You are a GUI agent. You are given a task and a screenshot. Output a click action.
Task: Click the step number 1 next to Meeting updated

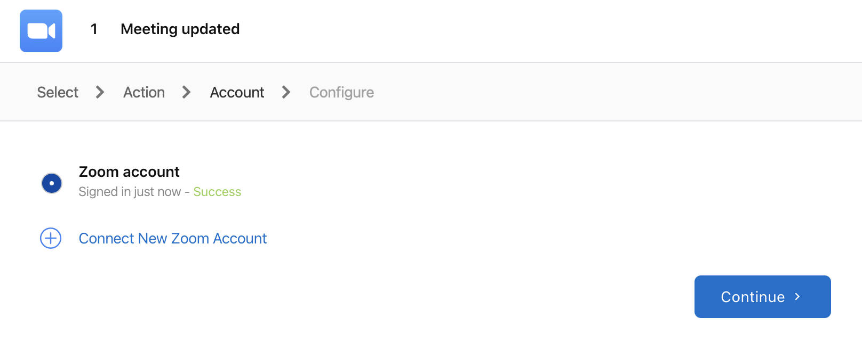94,29
